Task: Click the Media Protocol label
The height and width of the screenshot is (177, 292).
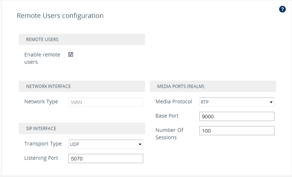Action: point(174,102)
